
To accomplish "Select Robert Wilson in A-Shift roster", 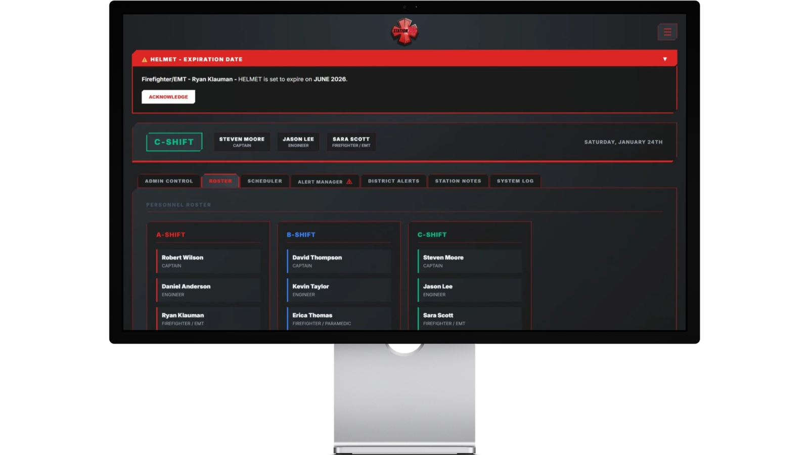I will click(208, 261).
